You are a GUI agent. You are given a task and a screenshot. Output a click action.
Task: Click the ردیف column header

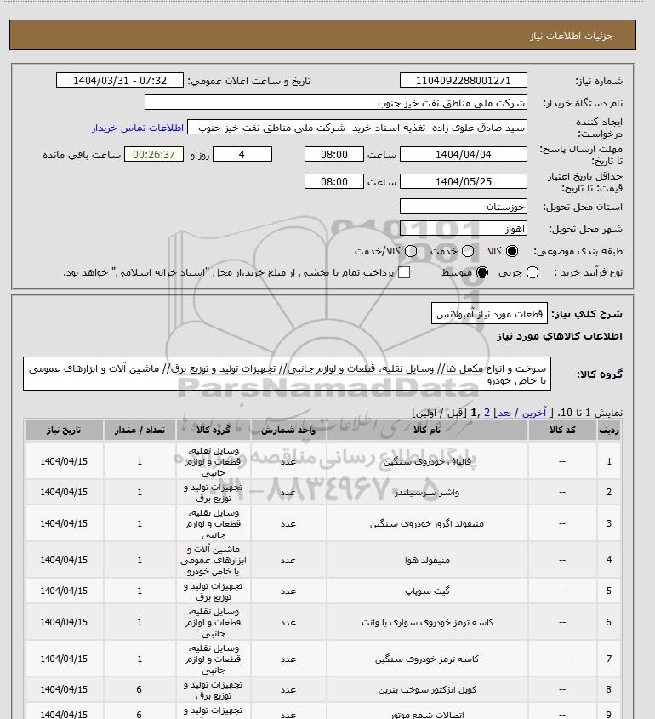[x=609, y=430]
